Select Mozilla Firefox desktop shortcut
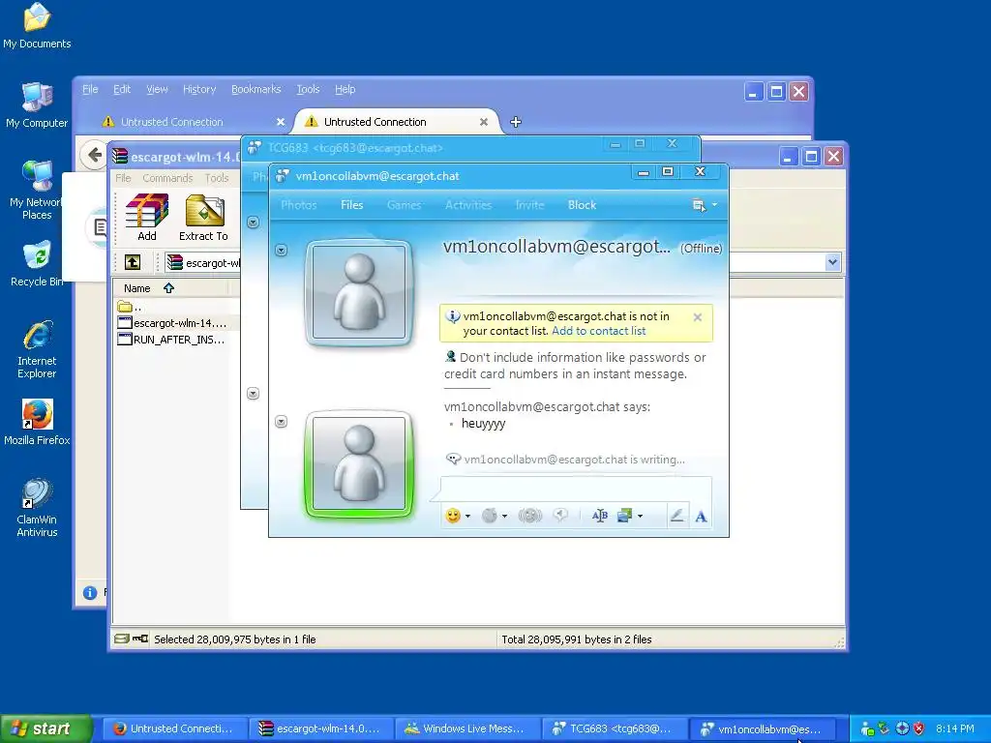 37,422
